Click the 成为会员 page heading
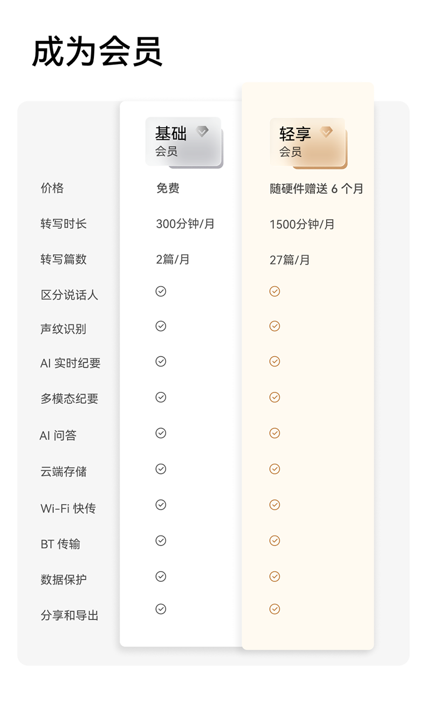Viewport: 426px width, 720px height. (97, 52)
